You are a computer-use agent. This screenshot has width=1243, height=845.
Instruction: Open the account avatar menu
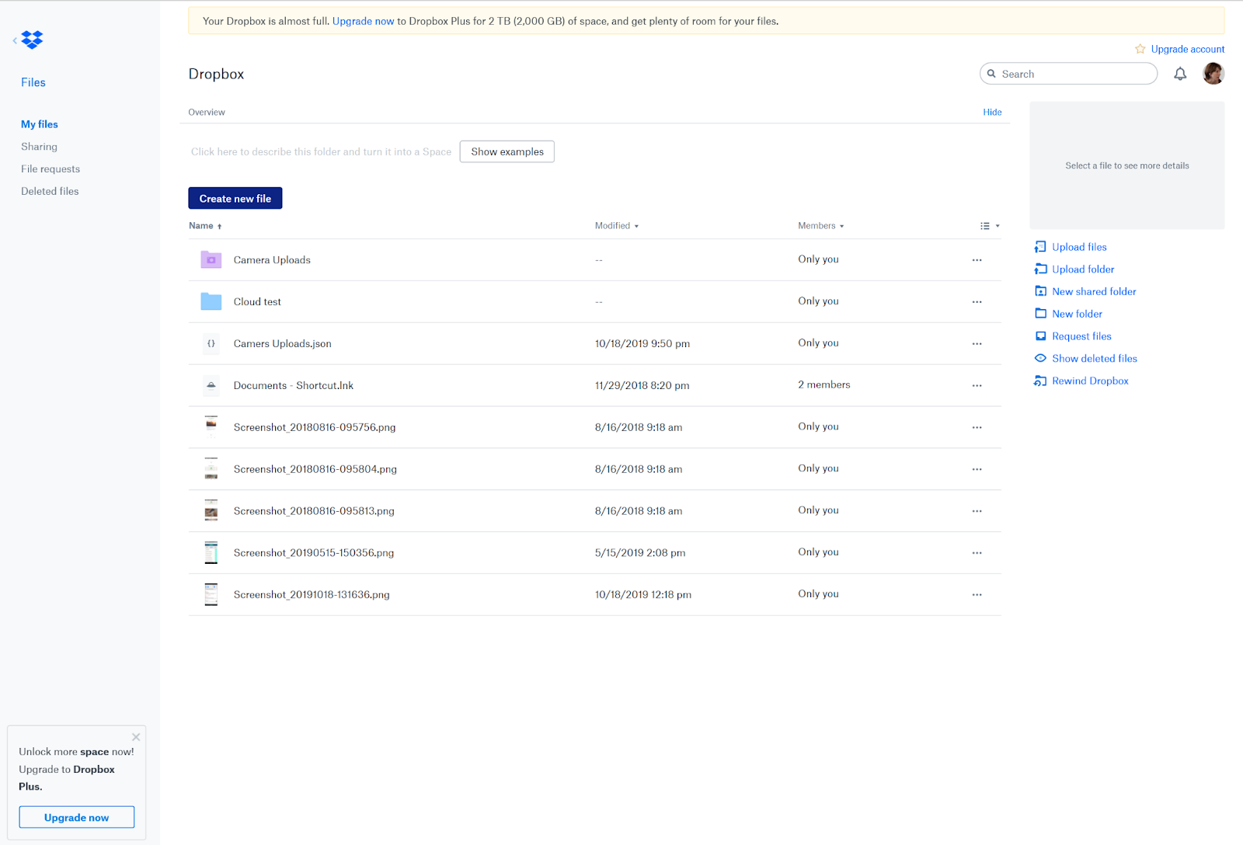click(1213, 74)
